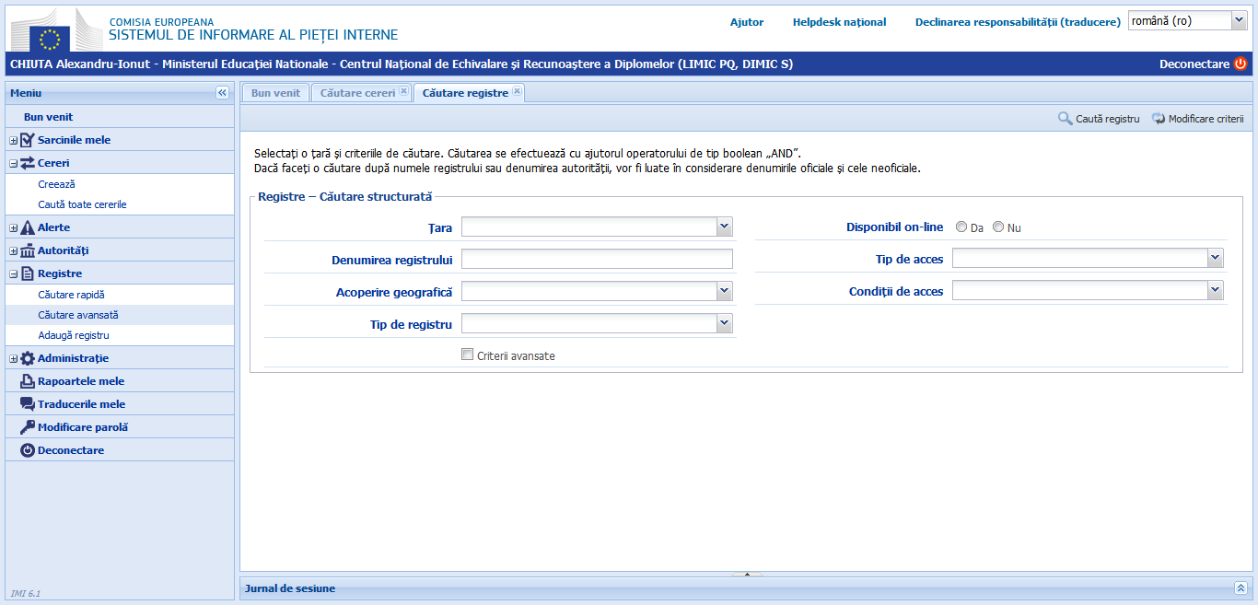Open Rapoartele mele in sidebar
The width and height of the screenshot is (1258, 605).
(80, 381)
